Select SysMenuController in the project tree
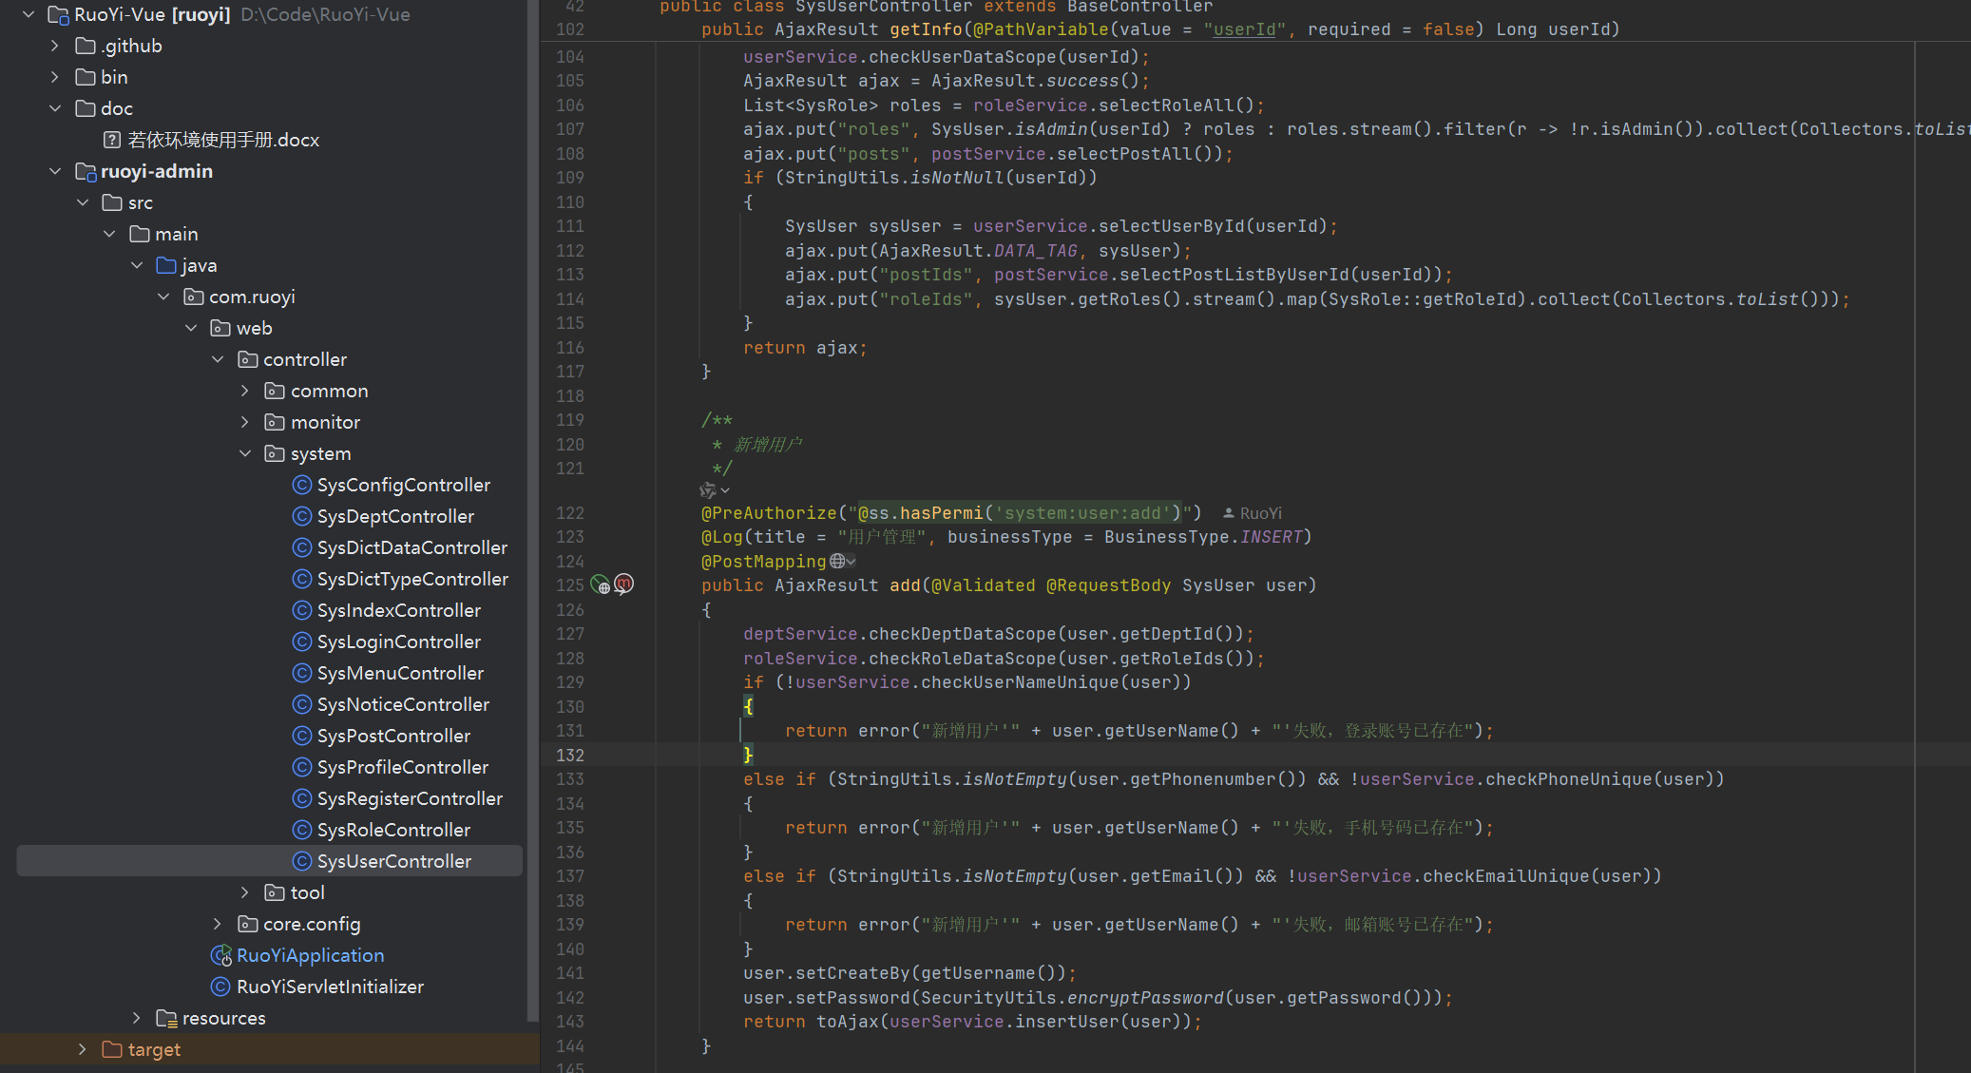1971x1073 pixels. (400, 673)
